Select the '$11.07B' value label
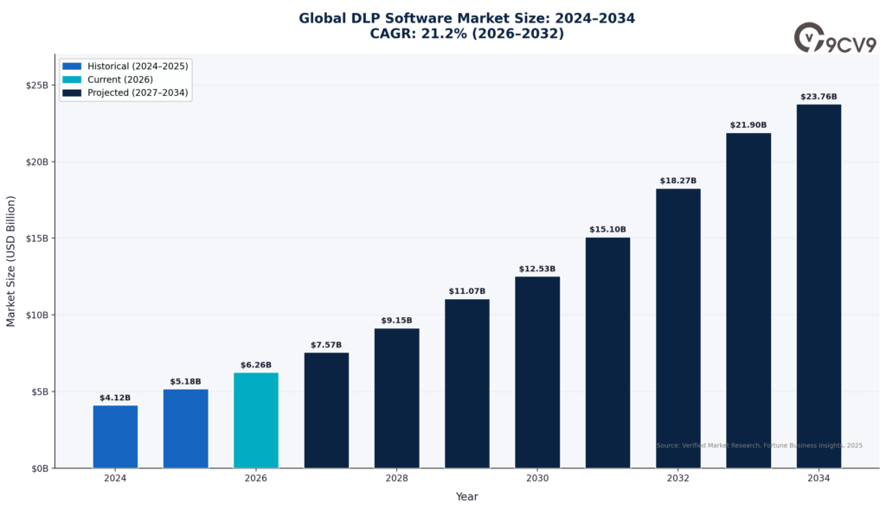 [x=467, y=291]
